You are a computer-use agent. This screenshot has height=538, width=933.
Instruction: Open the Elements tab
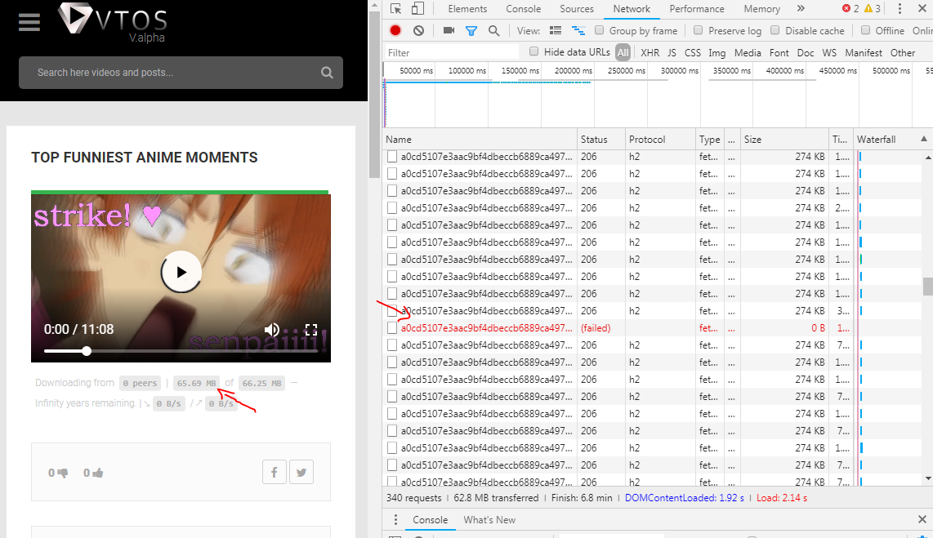click(x=467, y=9)
